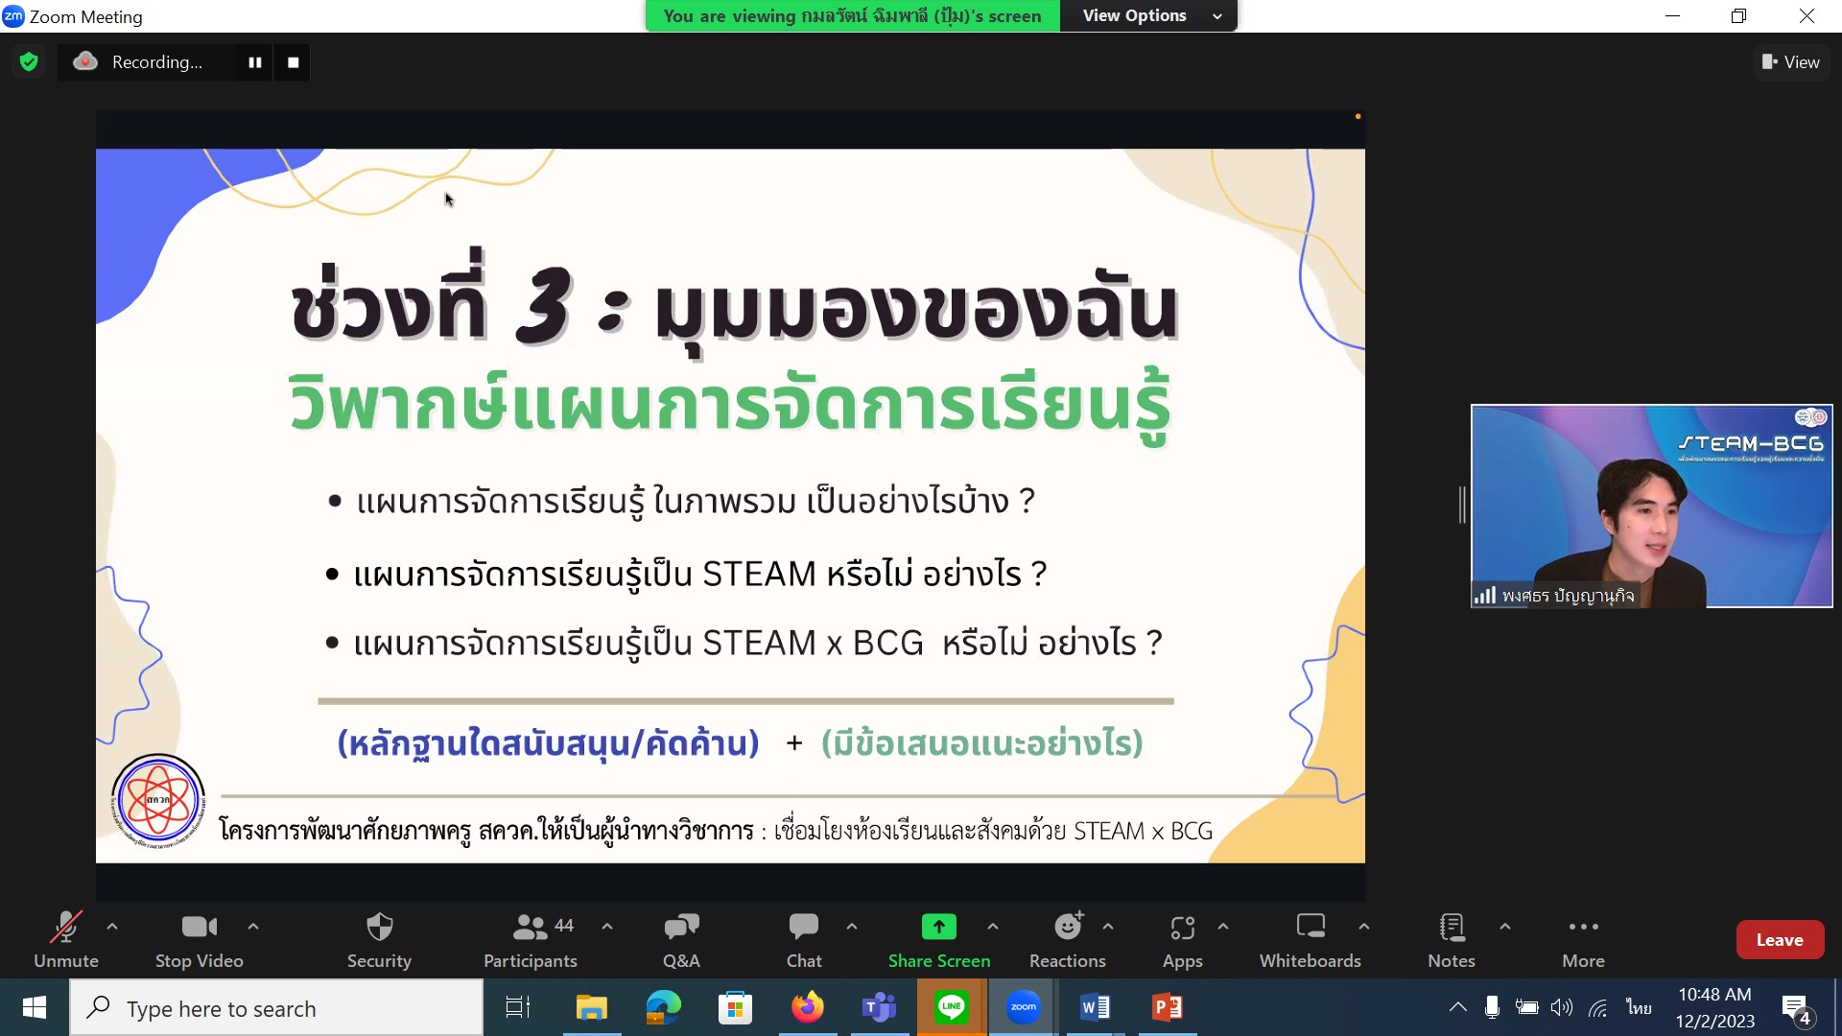1842x1036 pixels.
Task: Click the Windows Start button
Action: click(x=35, y=1007)
